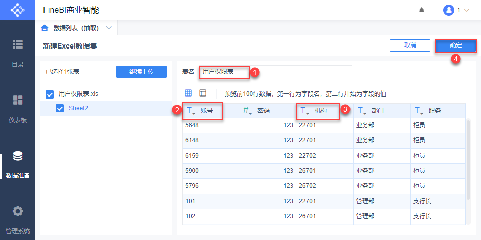This screenshot has height=240, width=481.
Task: Switch to grid data preview view
Action: pyautogui.click(x=188, y=93)
